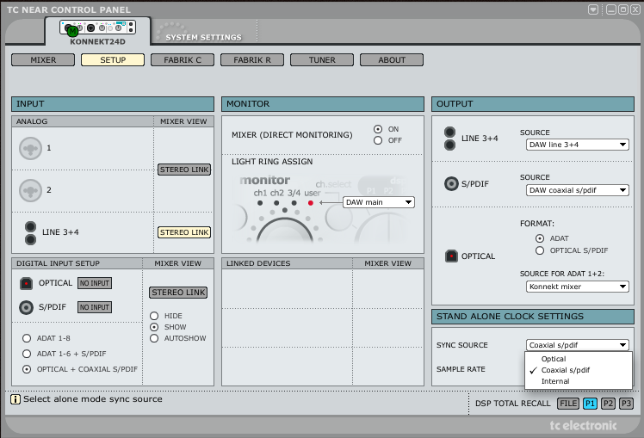Click the Sync Source Coaxial s/pdif dropdown
This screenshot has width=644, height=438.
578,345
